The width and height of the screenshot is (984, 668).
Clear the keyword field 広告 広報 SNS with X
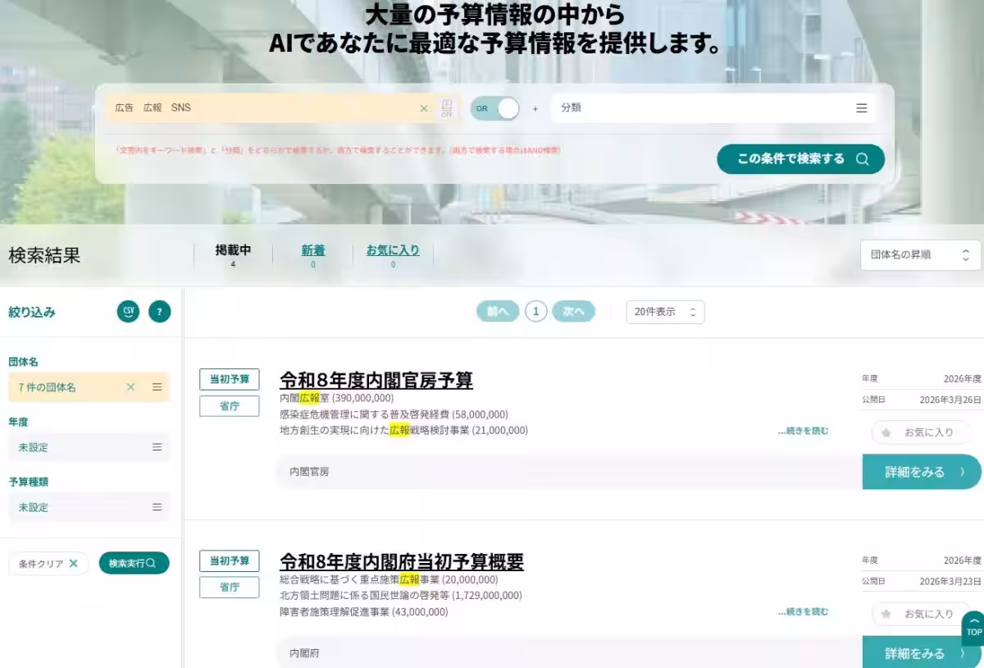pyautogui.click(x=424, y=108)
